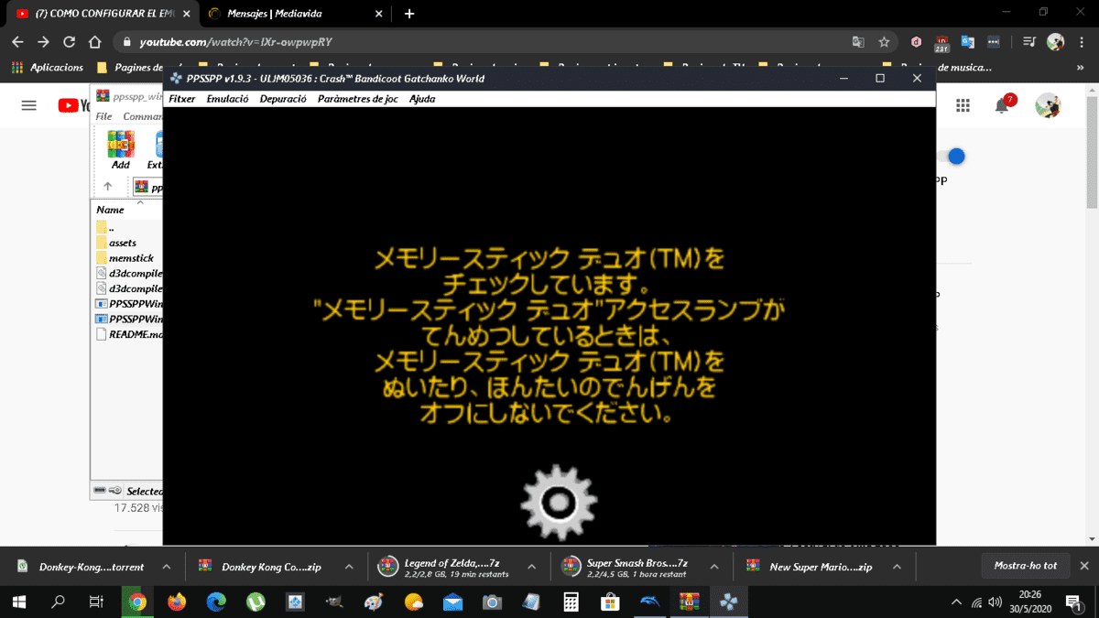Open Aplicacions bookmarks shortcut
This screenshot has height=618, width=1099.
click(48, 67)
